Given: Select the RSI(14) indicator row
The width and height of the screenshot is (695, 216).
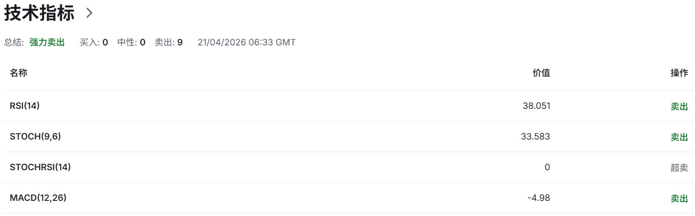Looking at the screenshot, I should pyautogui.click(x=349, y=106).
